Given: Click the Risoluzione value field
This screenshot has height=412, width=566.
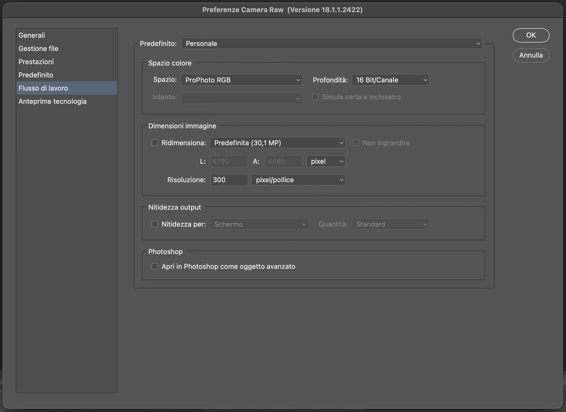Looking at the screenshot, I should point(229,180).
